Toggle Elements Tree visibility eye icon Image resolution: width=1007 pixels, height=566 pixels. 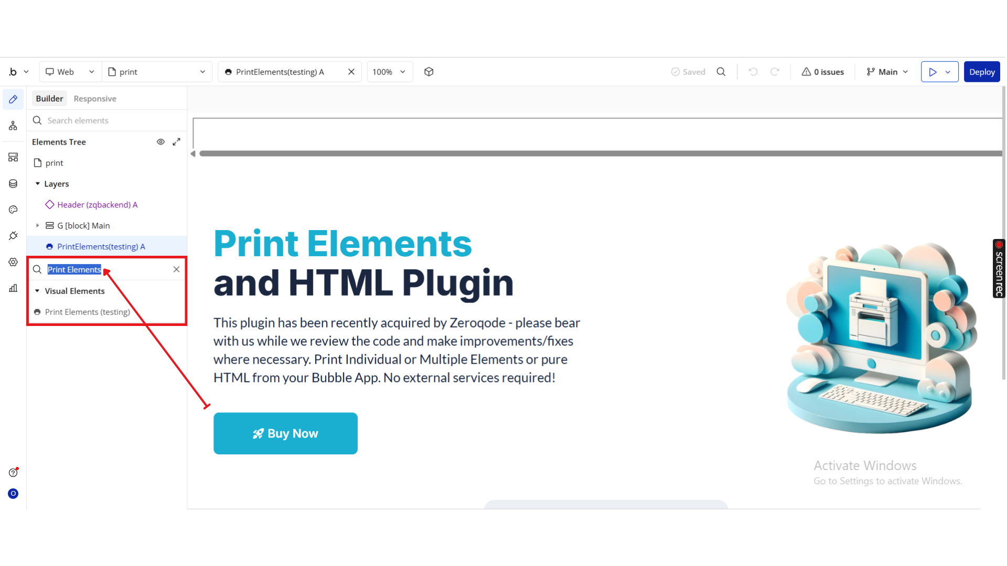coord(160,142)
